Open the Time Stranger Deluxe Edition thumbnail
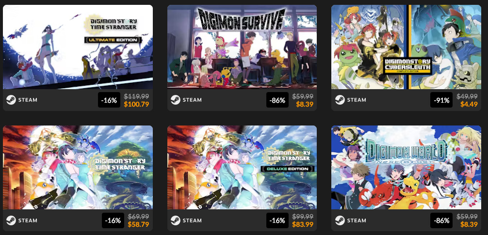The height and width of the screenshot is (235, 488). tap(242, 167)
